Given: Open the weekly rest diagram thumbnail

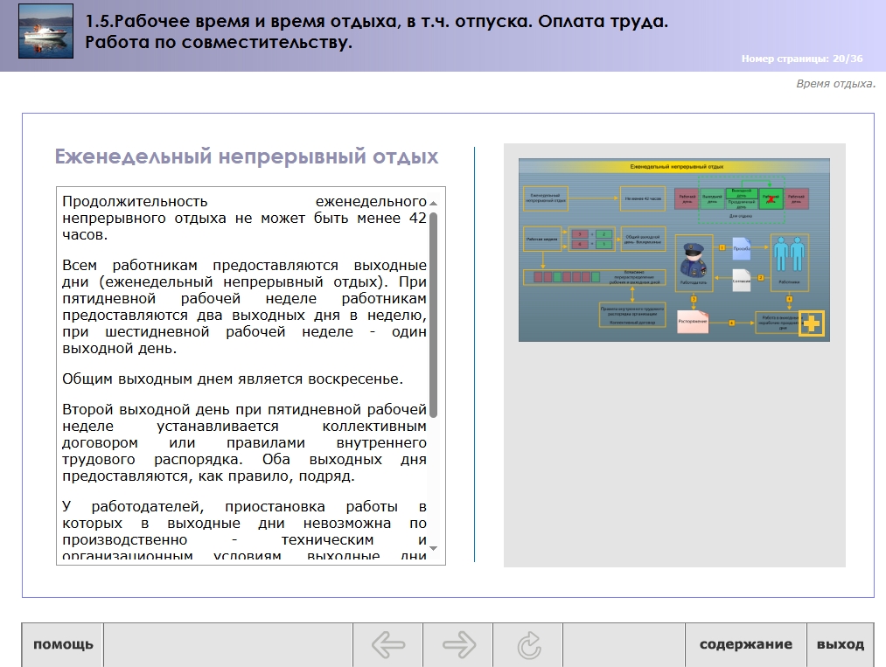Looking at the screenshot, I should 674,250.
